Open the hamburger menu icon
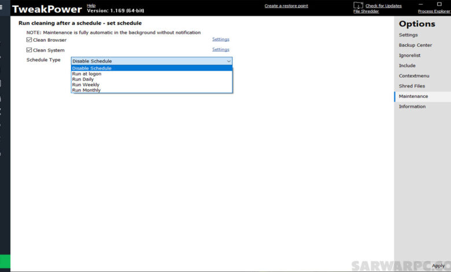 click(1, 6)
